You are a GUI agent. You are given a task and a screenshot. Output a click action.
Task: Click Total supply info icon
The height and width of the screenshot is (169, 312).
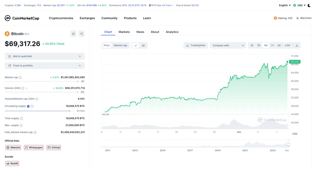(21, 118)
